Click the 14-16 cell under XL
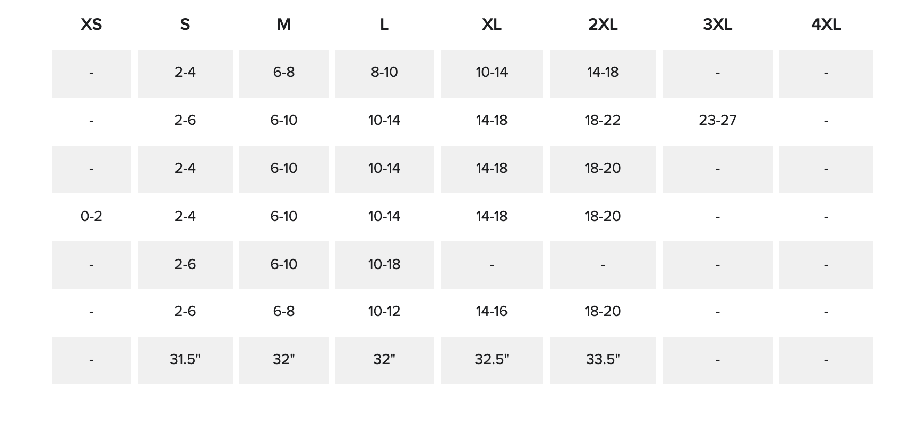 point(492,312)
